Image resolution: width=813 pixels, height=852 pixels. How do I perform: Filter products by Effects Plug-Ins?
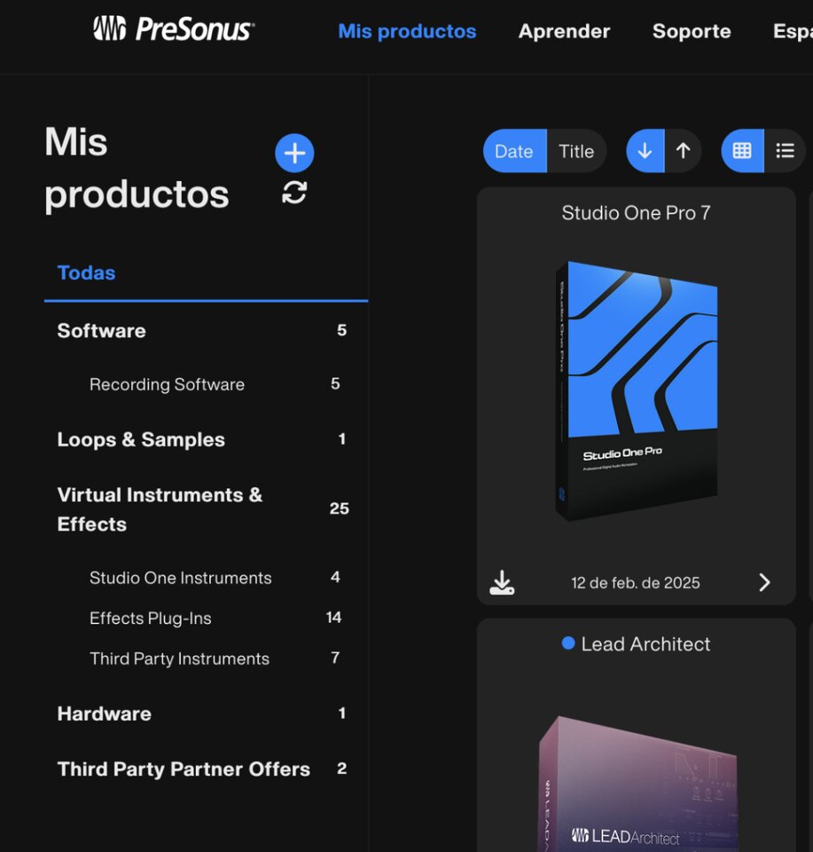coord(151,618)
